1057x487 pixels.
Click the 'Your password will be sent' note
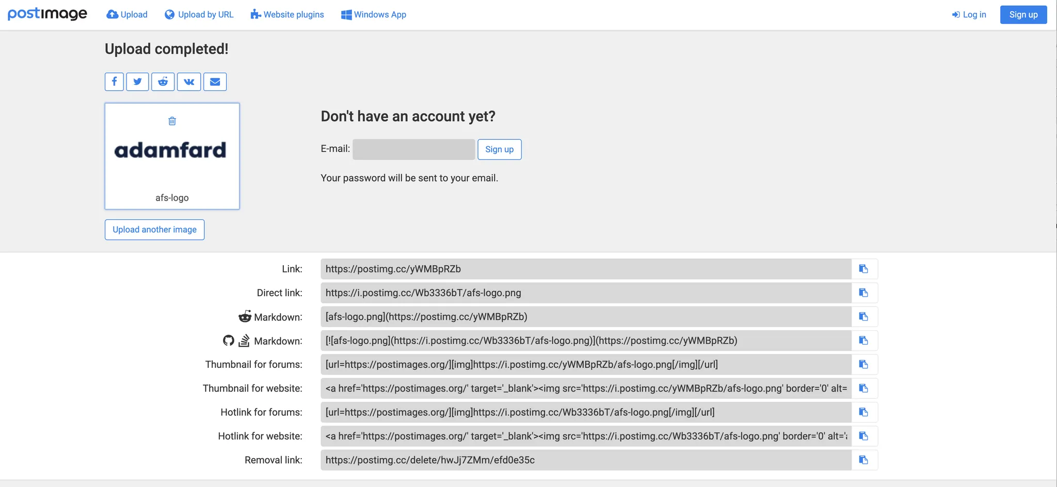pos(409,178)
